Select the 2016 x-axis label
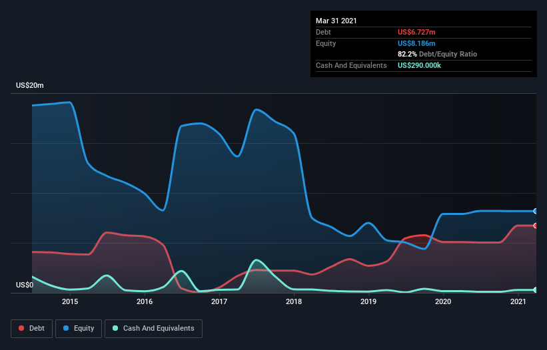 click(145, 301)
